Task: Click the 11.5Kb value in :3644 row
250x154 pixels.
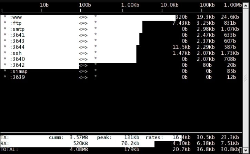Action: point(181,47)
